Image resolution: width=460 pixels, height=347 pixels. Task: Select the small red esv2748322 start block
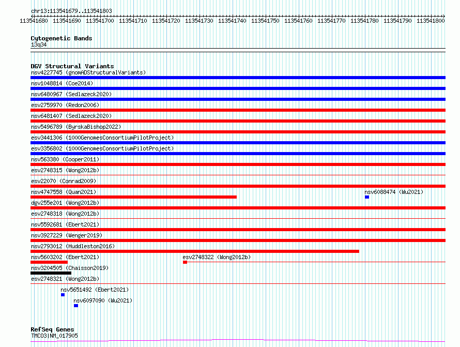185,262
